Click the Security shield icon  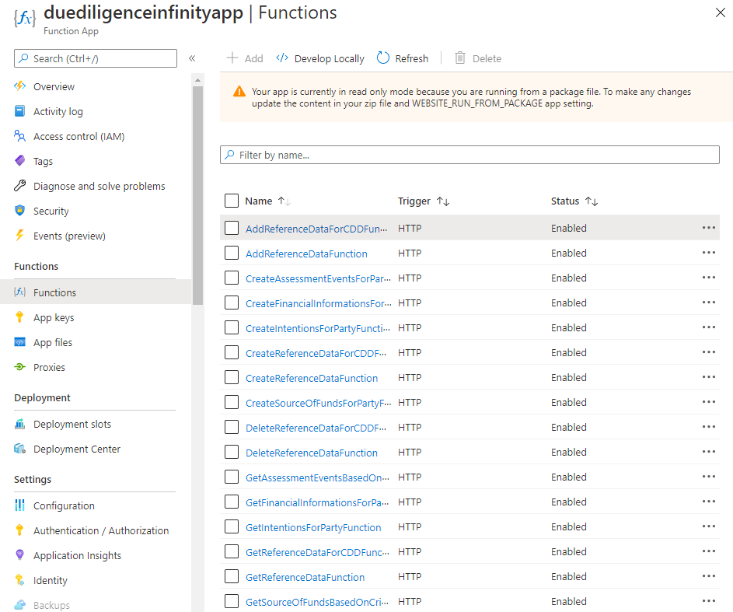[x=20, y=211]
